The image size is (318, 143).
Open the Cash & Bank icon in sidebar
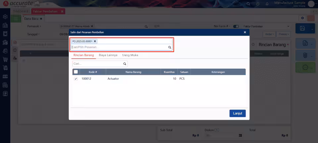[x=5, y=42]
